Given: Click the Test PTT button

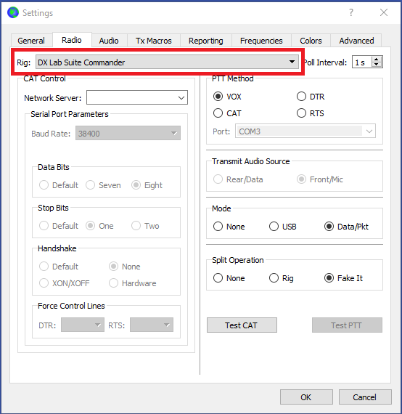Looking at the screenshot, I should (347, 325).
